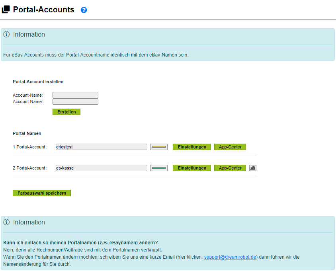Open the blue help question mark icon

coord(84,10)
